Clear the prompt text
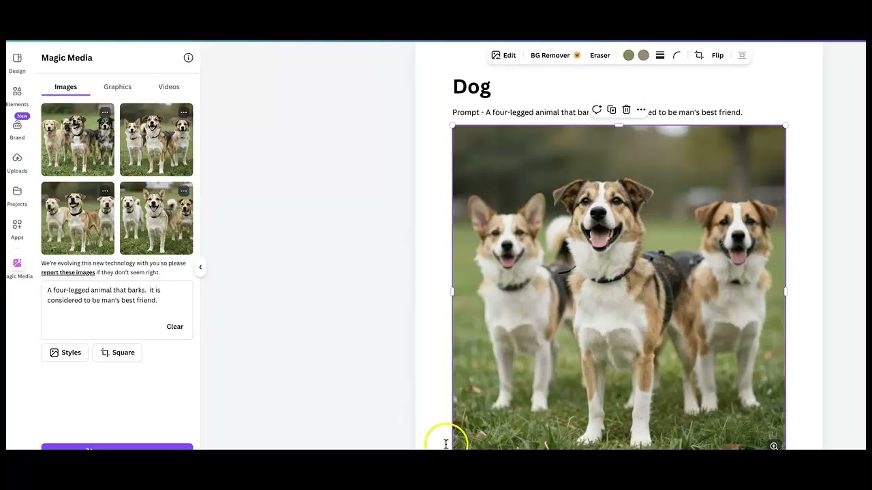Screen dimensions: 872x490 coord(175,327)
